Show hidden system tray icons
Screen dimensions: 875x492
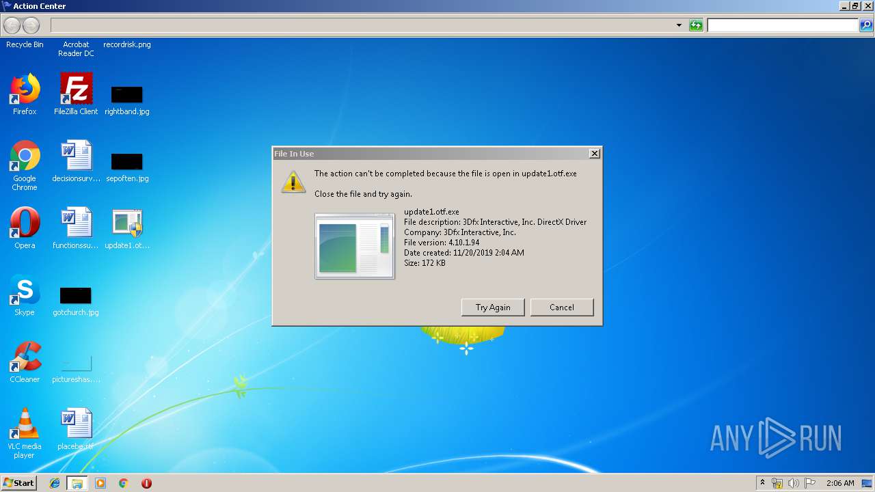point(762,483)
